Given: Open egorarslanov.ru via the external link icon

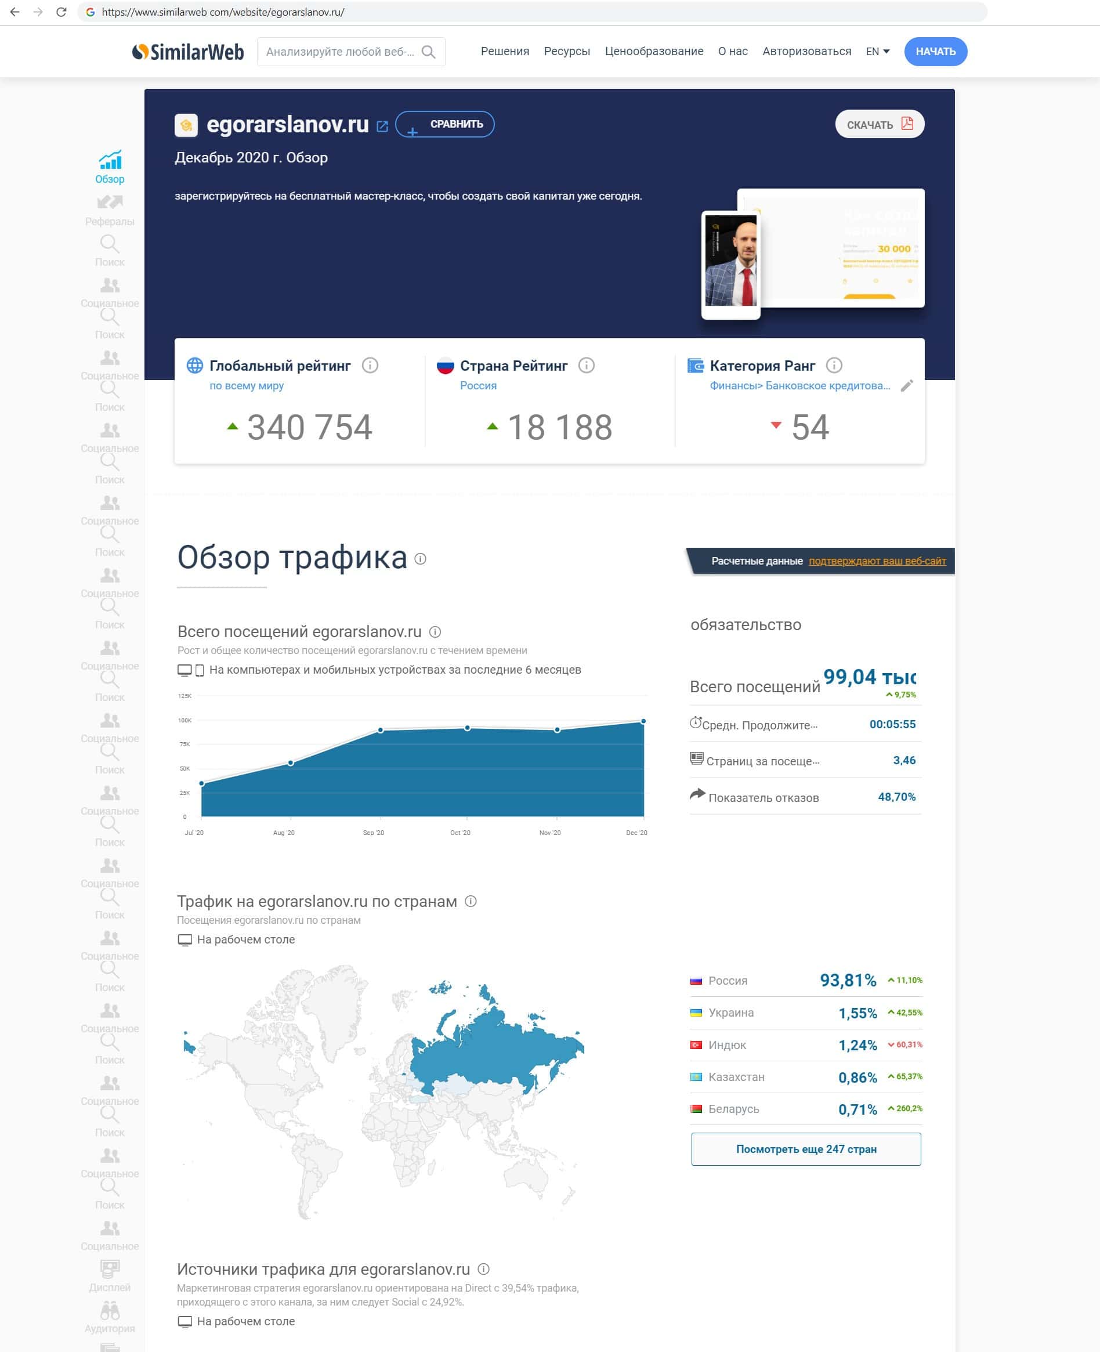Looking at the screenshot, I should [382, 126].
